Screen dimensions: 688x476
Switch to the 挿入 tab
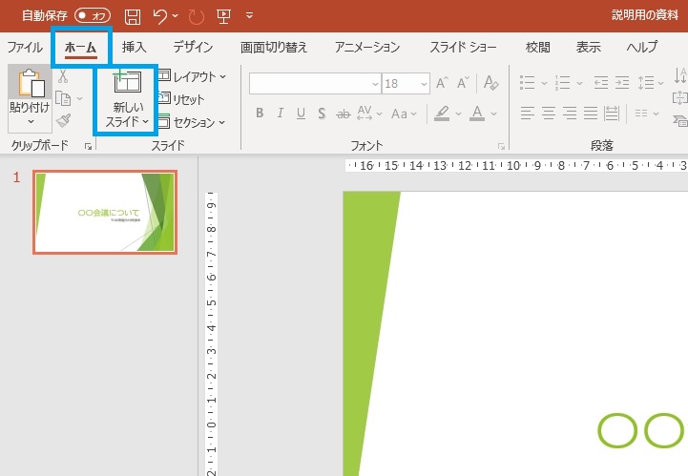pos(134,47)
